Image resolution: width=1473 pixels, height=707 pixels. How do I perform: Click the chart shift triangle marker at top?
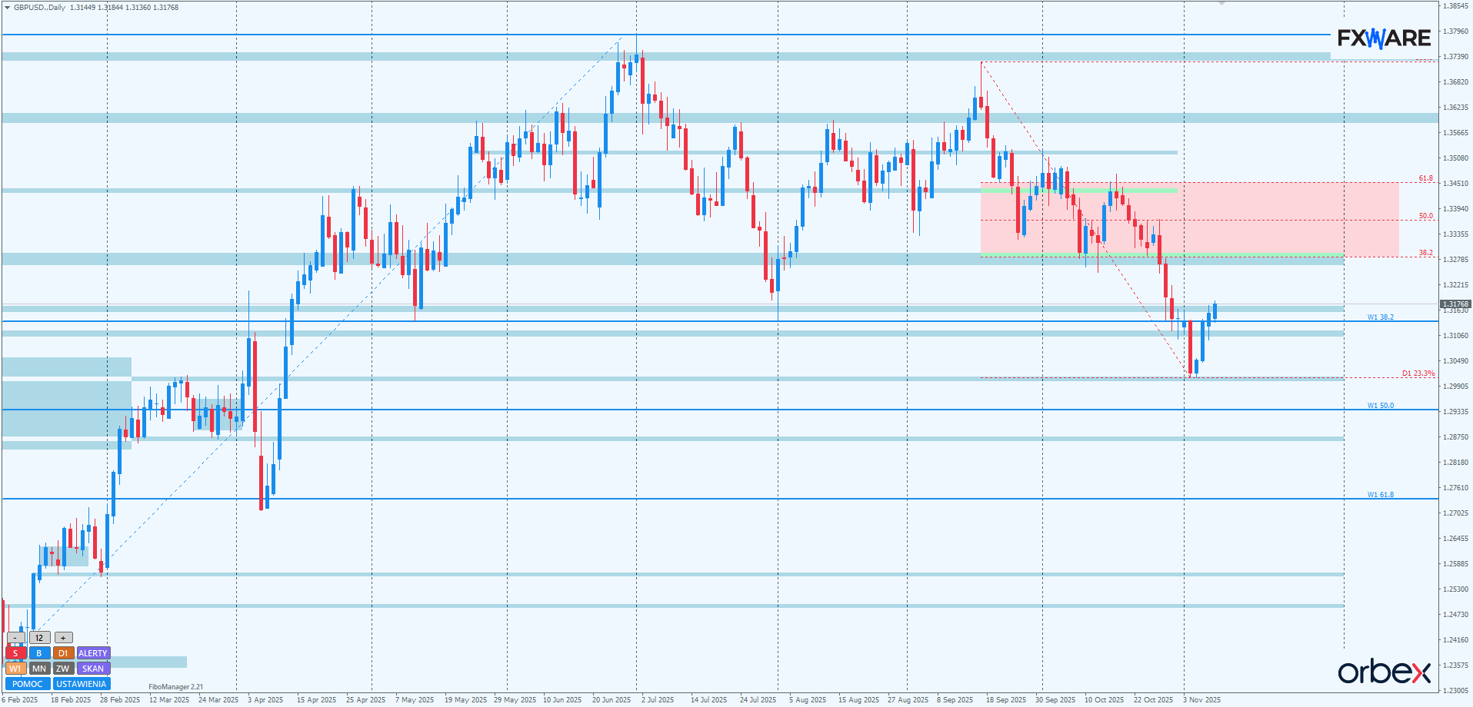pyautogui.click(x=1221, y=4)
